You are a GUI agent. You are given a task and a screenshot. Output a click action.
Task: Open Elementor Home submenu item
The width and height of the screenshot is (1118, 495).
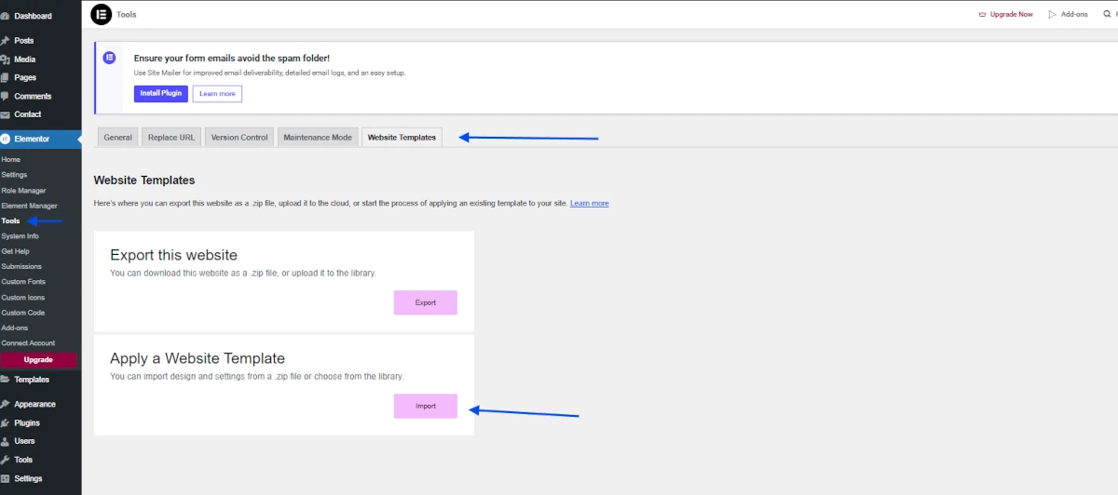tap(11, 159)
